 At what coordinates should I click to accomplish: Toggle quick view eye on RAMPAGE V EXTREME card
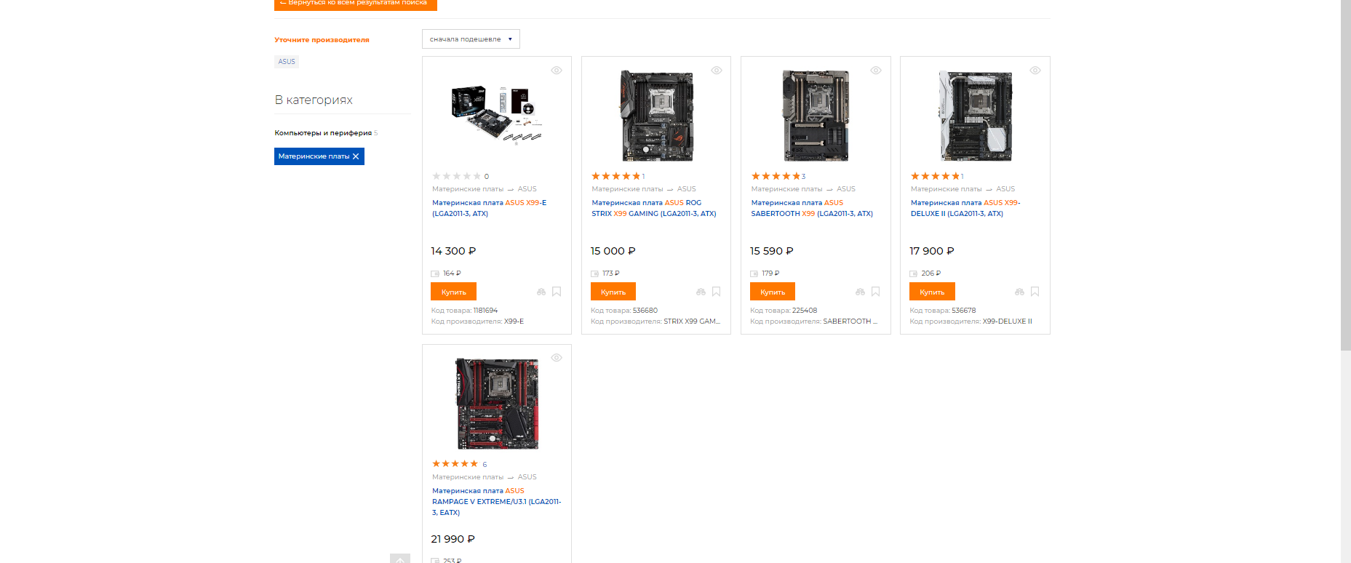tap(557, 358)
